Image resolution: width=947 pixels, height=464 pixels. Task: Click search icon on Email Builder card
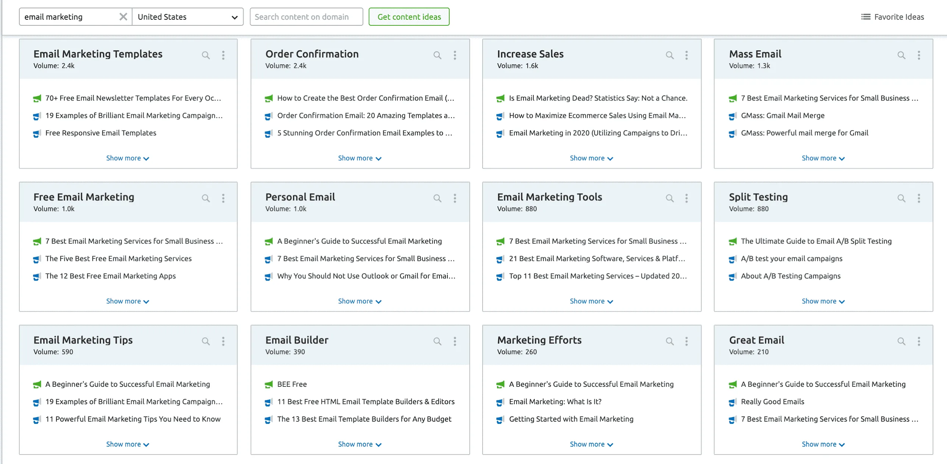tap(438, 341)
